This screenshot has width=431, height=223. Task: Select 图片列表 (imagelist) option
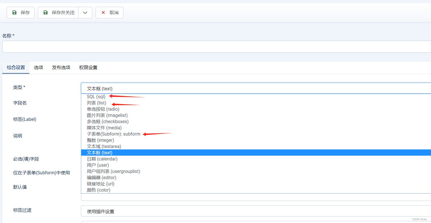pos(256,115)
